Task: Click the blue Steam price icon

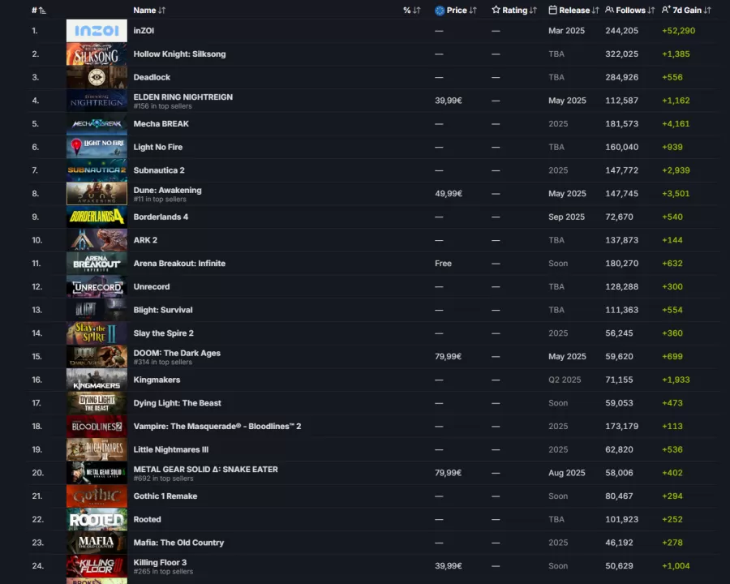Action: click(440, 11)
